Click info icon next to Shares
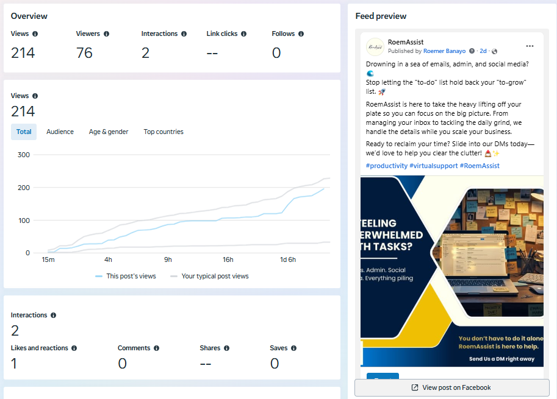 click(x=226, y=348)
